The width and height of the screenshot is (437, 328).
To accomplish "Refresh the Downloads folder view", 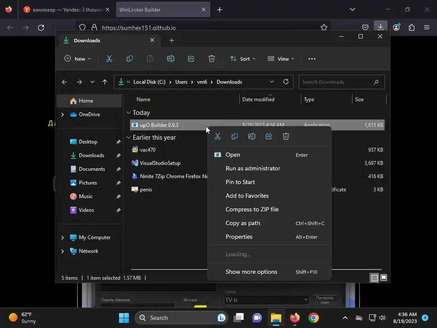I will (x=286, y=82).
